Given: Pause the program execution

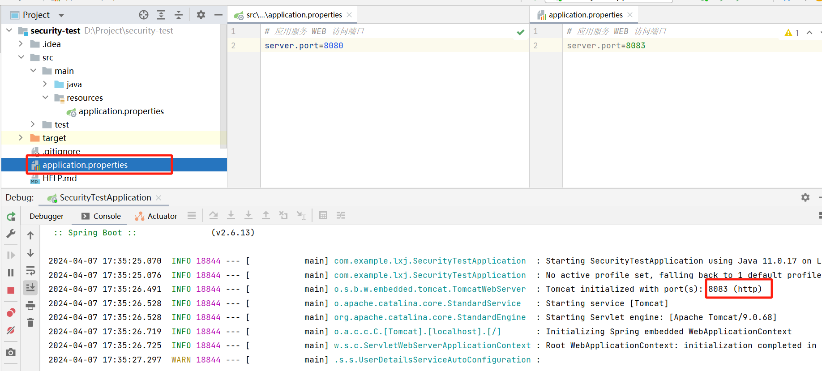Looking at the screenshot, I should tap(11, 273).
